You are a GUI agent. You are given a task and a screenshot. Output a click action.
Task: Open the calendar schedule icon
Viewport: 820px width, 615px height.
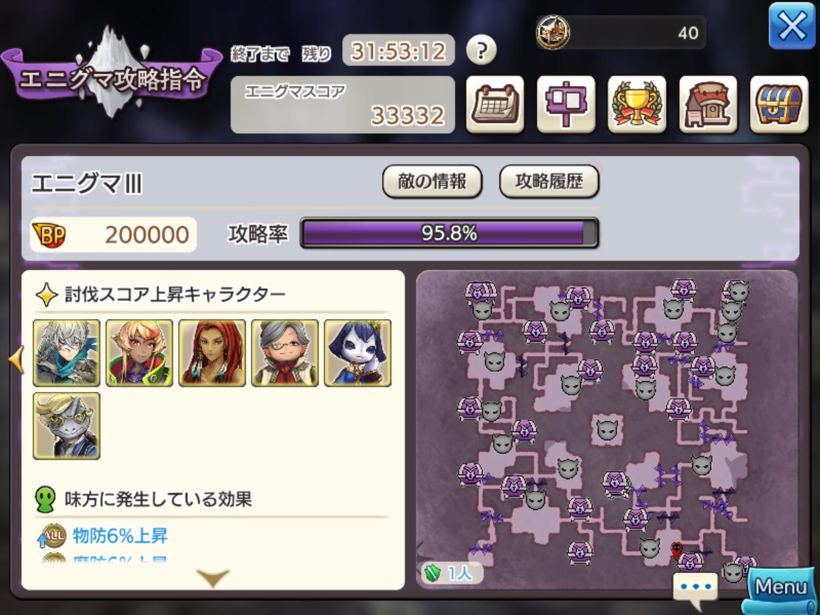click(495, 104)
